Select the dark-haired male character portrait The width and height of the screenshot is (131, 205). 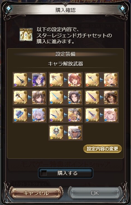75,97
